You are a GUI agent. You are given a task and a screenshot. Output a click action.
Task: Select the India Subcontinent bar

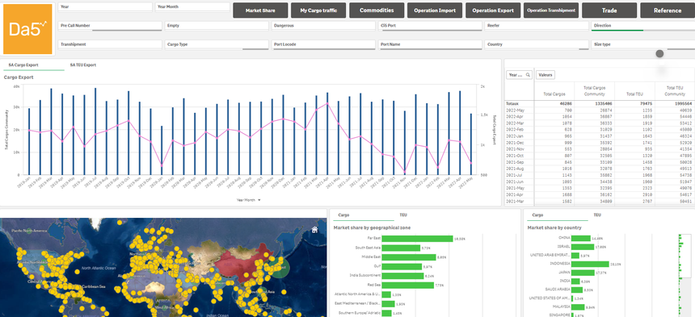[403, 276]
